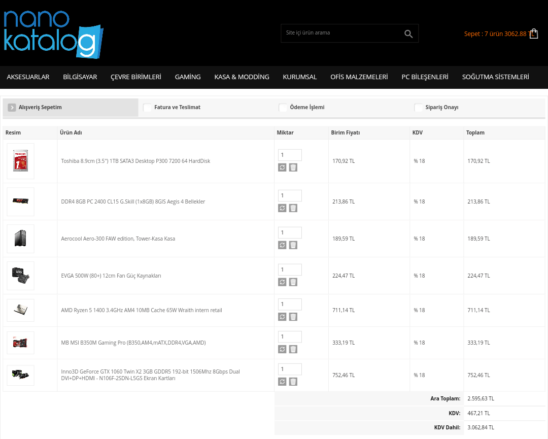
Task: Click the KDV Dahil total 3.062,84 TL
Action: point(481,427)
